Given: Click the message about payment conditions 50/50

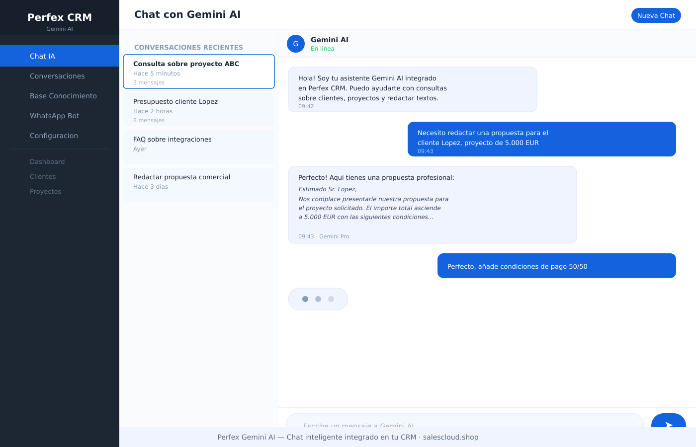Looking at the screenshot, I should point(557,266).
